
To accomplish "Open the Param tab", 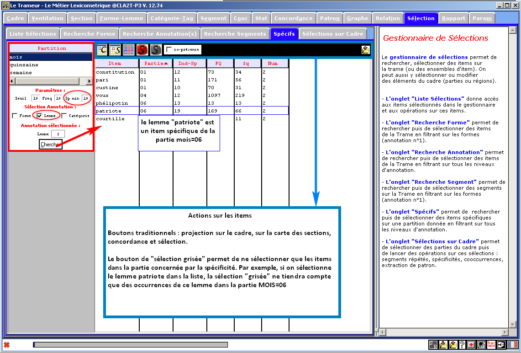I will pyautogui.click(x=482, y=18).
